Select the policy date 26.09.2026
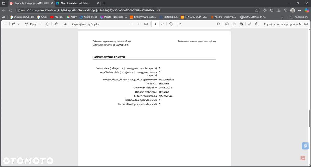The height and width of the screenshot is (167, 311). click(x=165, y=88)
